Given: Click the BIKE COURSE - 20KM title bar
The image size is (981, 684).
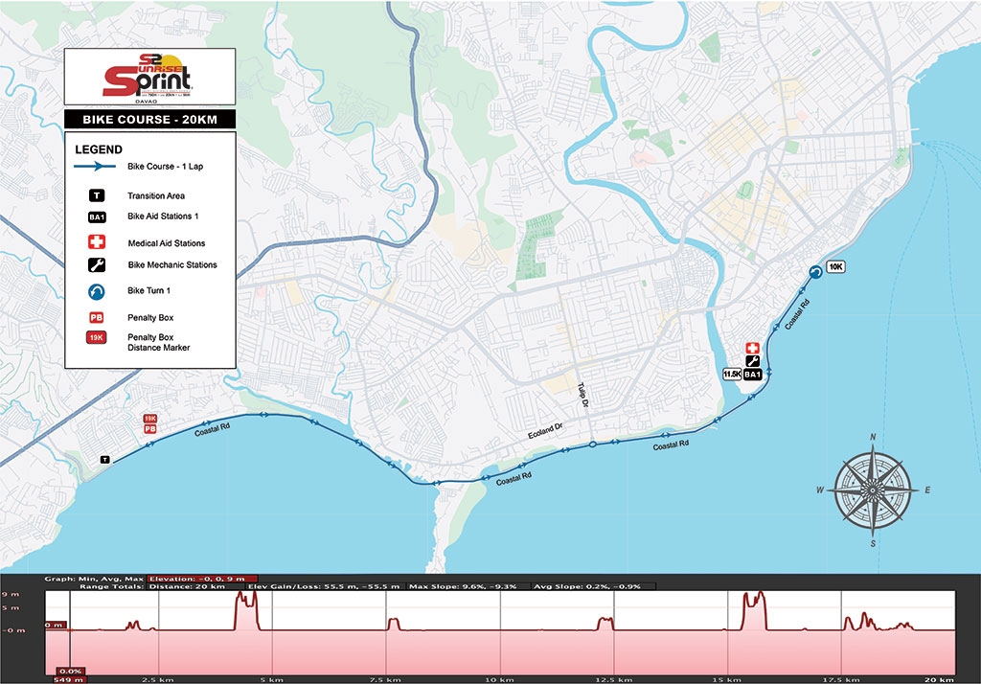Looking at the screenshot, I should 149,121.
